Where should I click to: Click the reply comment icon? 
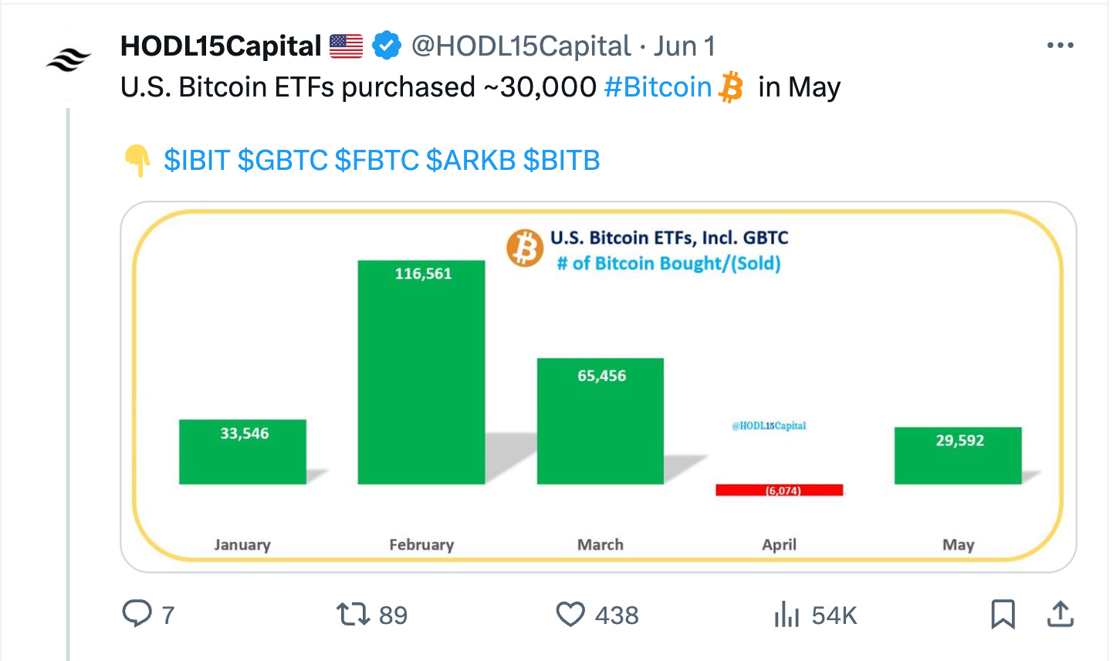point(137,615)
